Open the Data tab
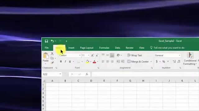199x111 pixels. pos(118,48)
